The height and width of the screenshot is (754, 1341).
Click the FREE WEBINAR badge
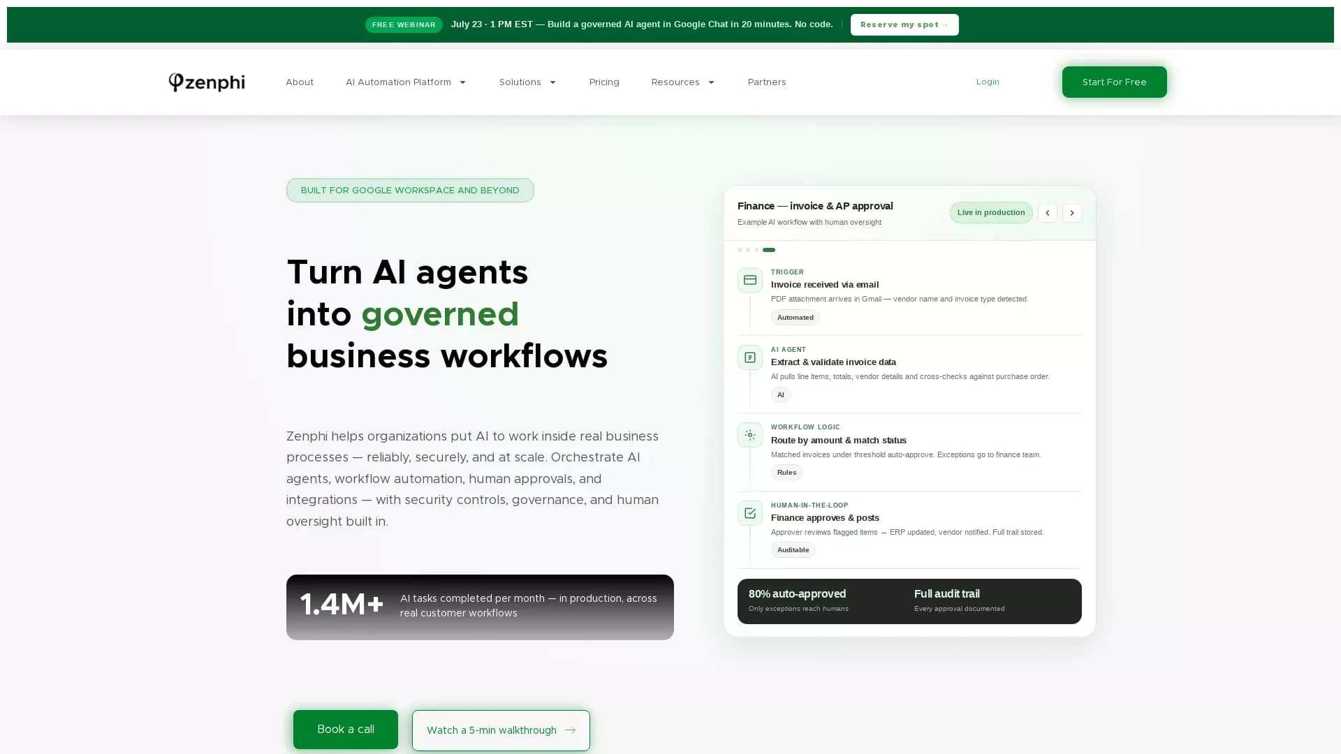pos(404,24)
